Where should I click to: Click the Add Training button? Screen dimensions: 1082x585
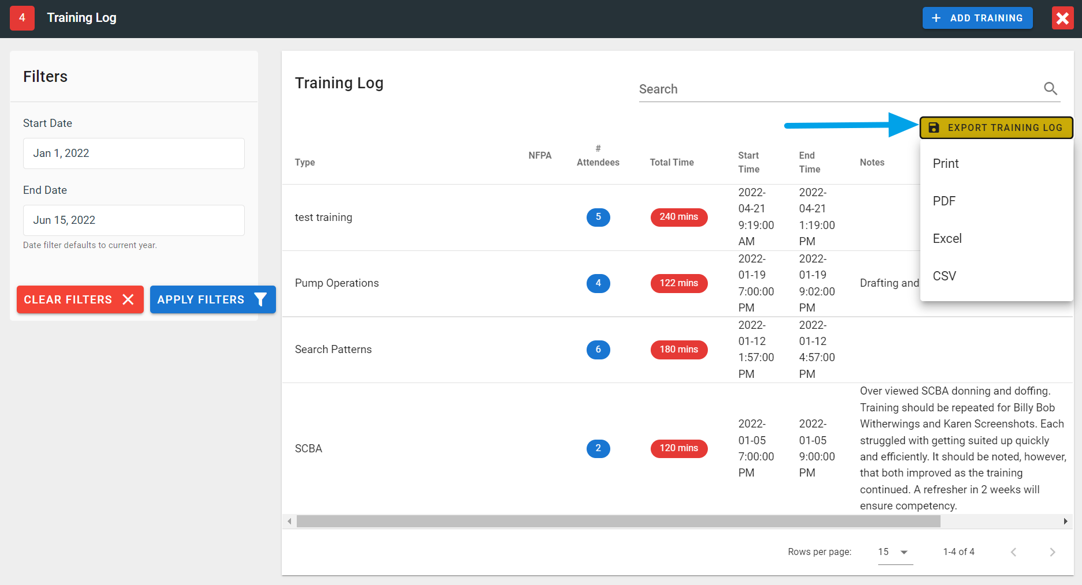(977, 18)
